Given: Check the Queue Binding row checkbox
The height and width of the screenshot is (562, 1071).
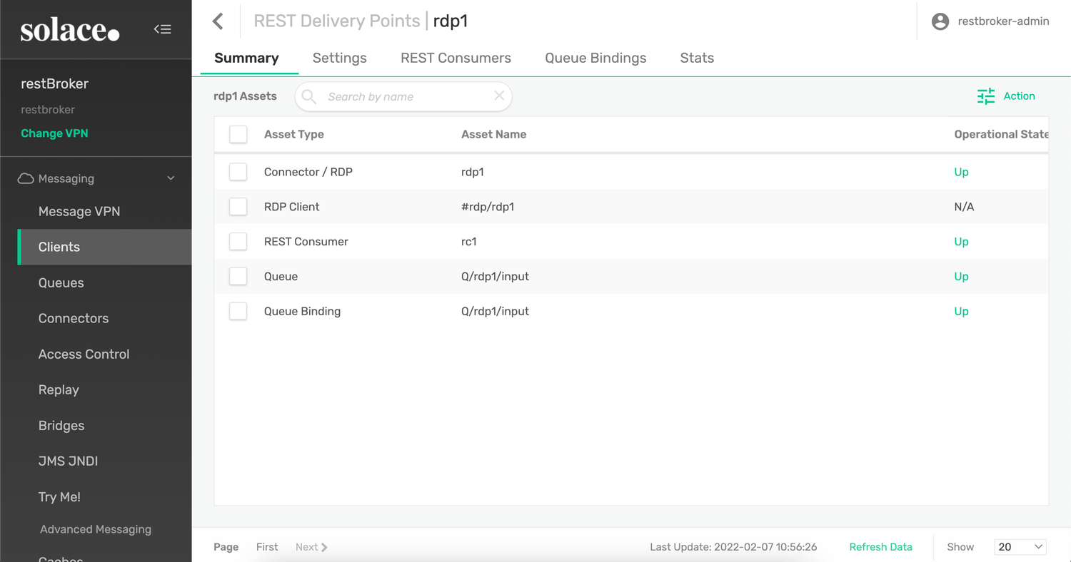Looking at the screenshot, I should coord(238,311).
